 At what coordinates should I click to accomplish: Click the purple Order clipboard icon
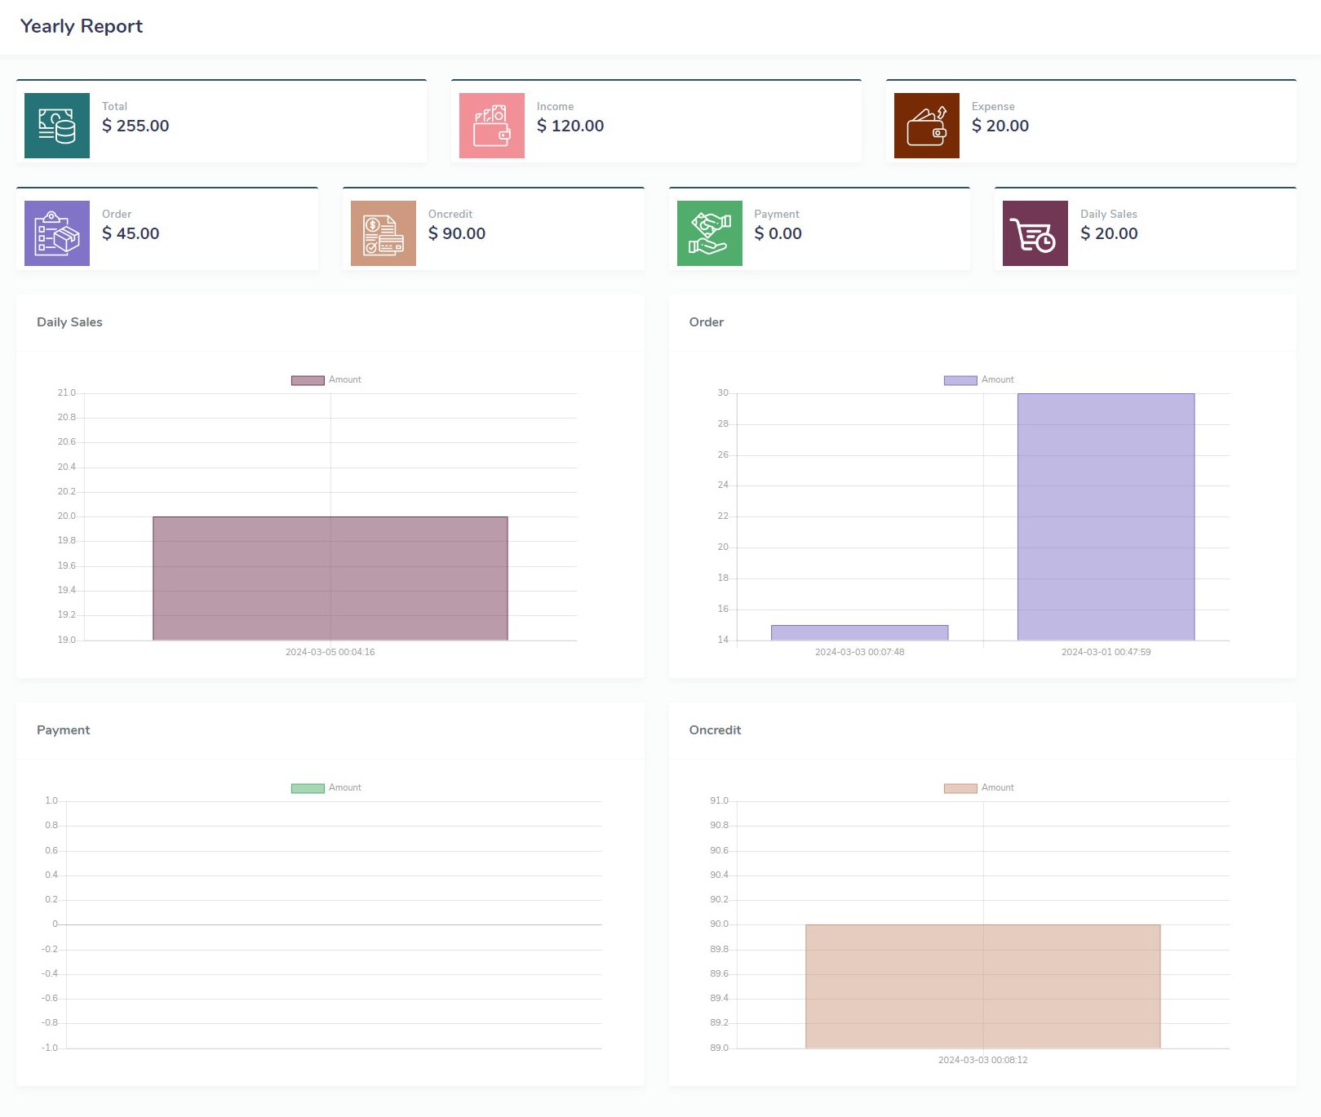coord(57,233)
